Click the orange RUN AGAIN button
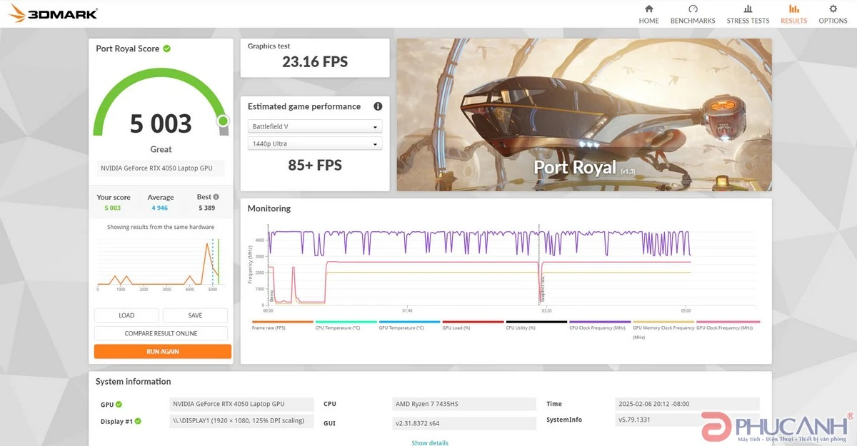 [x=163, y=351]
